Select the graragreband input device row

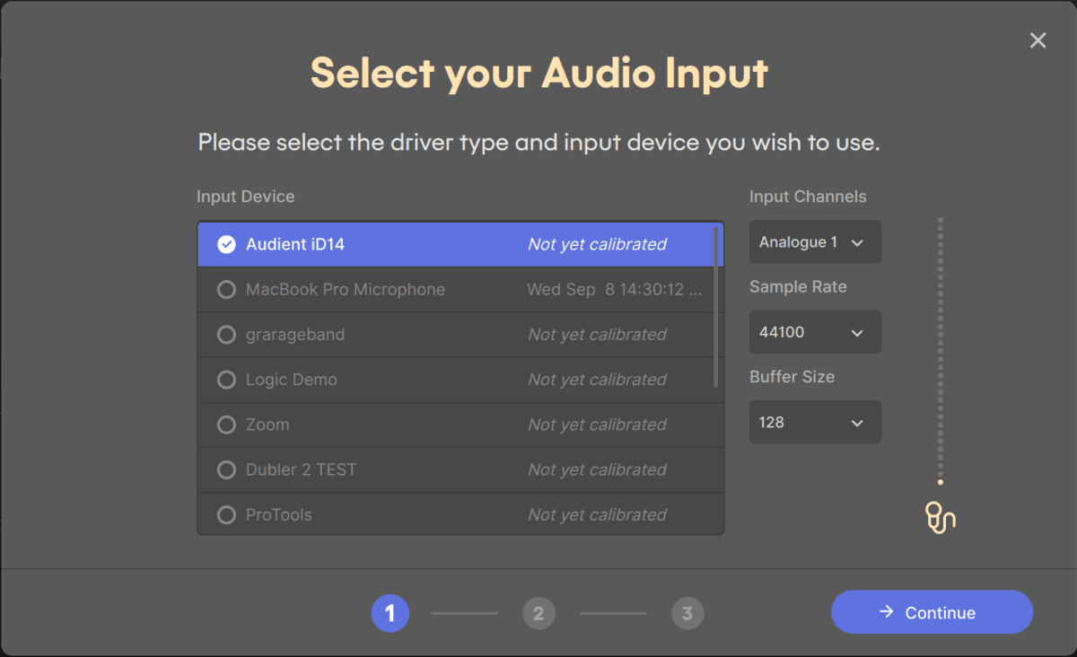[359, 334]
